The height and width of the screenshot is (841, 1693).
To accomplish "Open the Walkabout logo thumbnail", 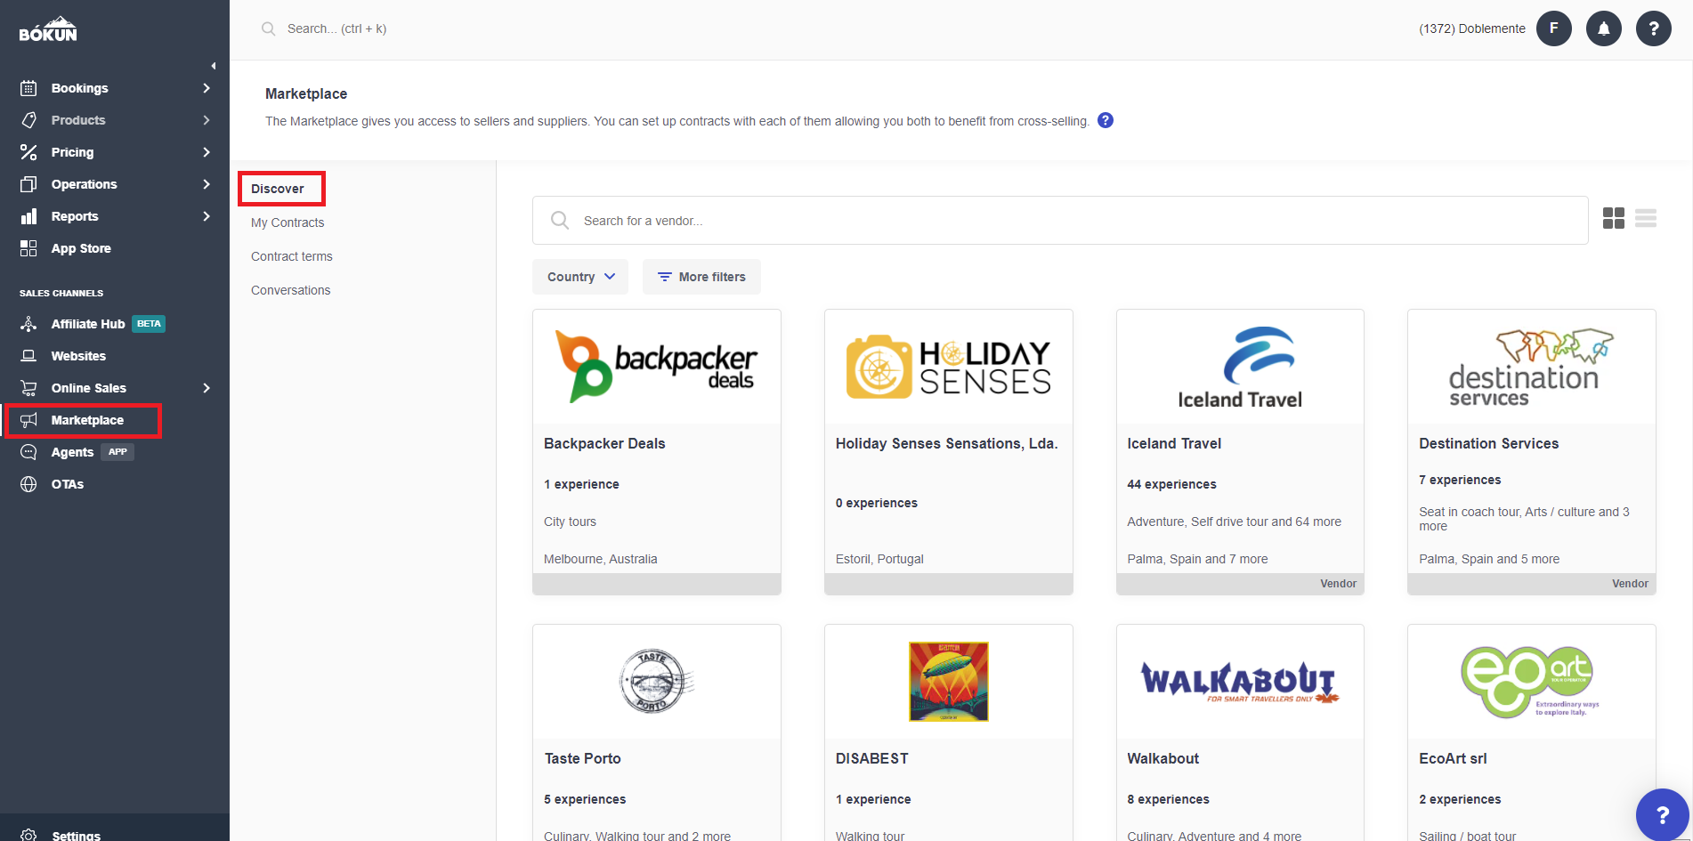I will (1240, 682).
